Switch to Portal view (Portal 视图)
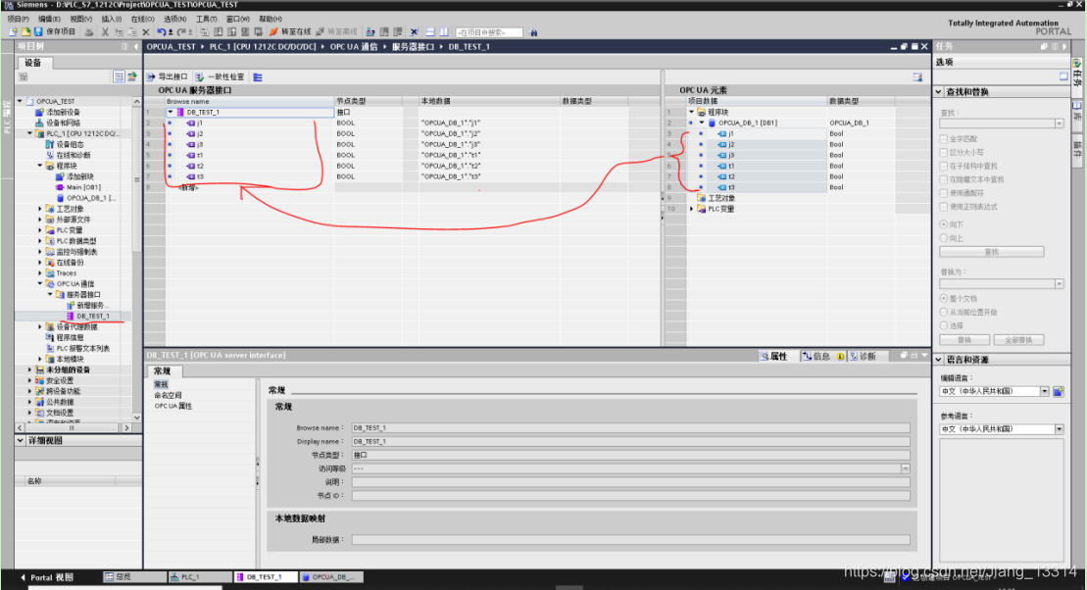 point(46,577)
